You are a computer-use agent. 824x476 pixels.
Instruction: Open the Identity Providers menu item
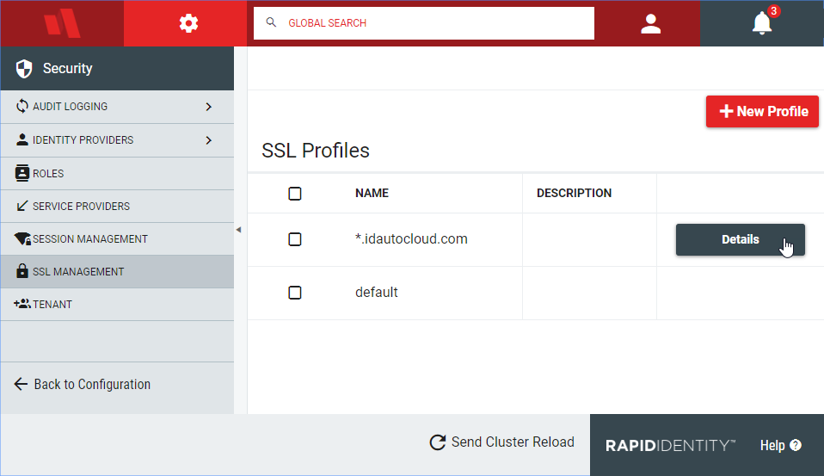[117, 140]
